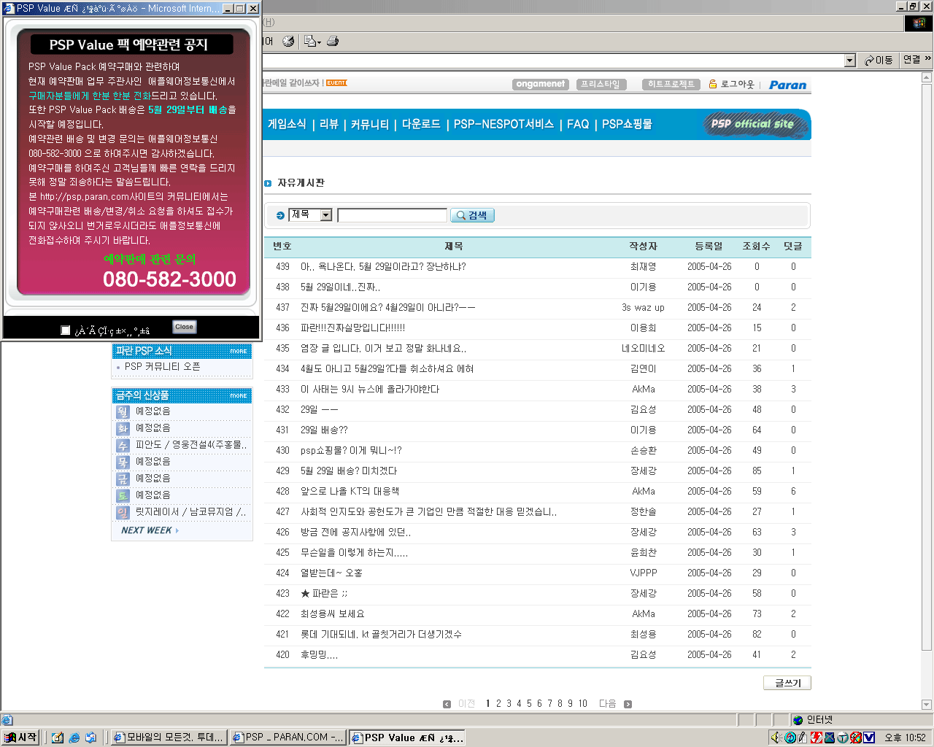Image resolution: width=934 pixels, height=747 pixels.
Task: Click the Outlook Express quick launch icon
Action: [91, 738]
